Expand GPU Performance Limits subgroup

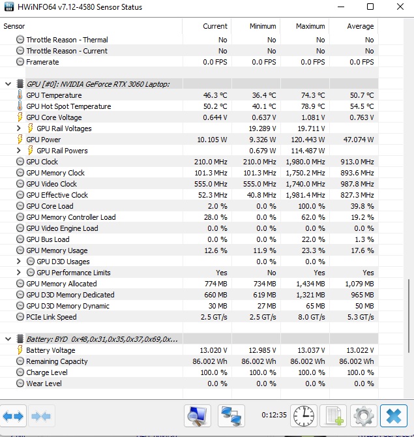coord(19,272)
